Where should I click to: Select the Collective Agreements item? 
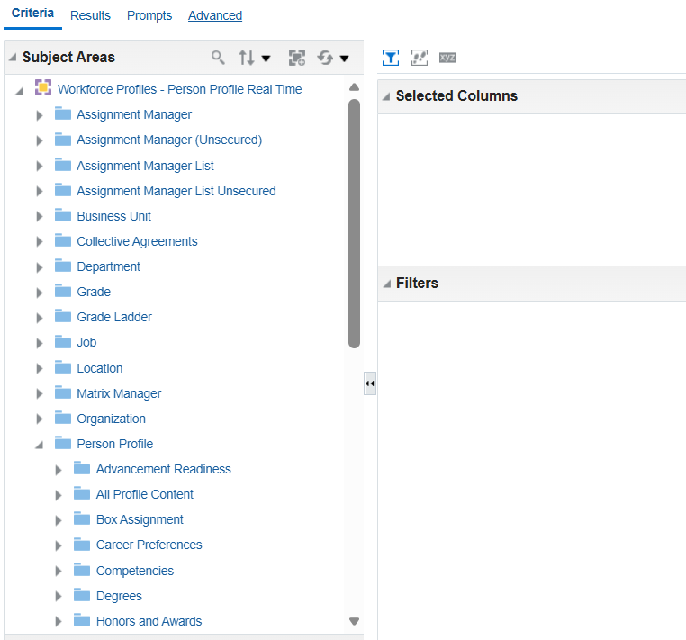pyautogui.click(x=137, y=241)
